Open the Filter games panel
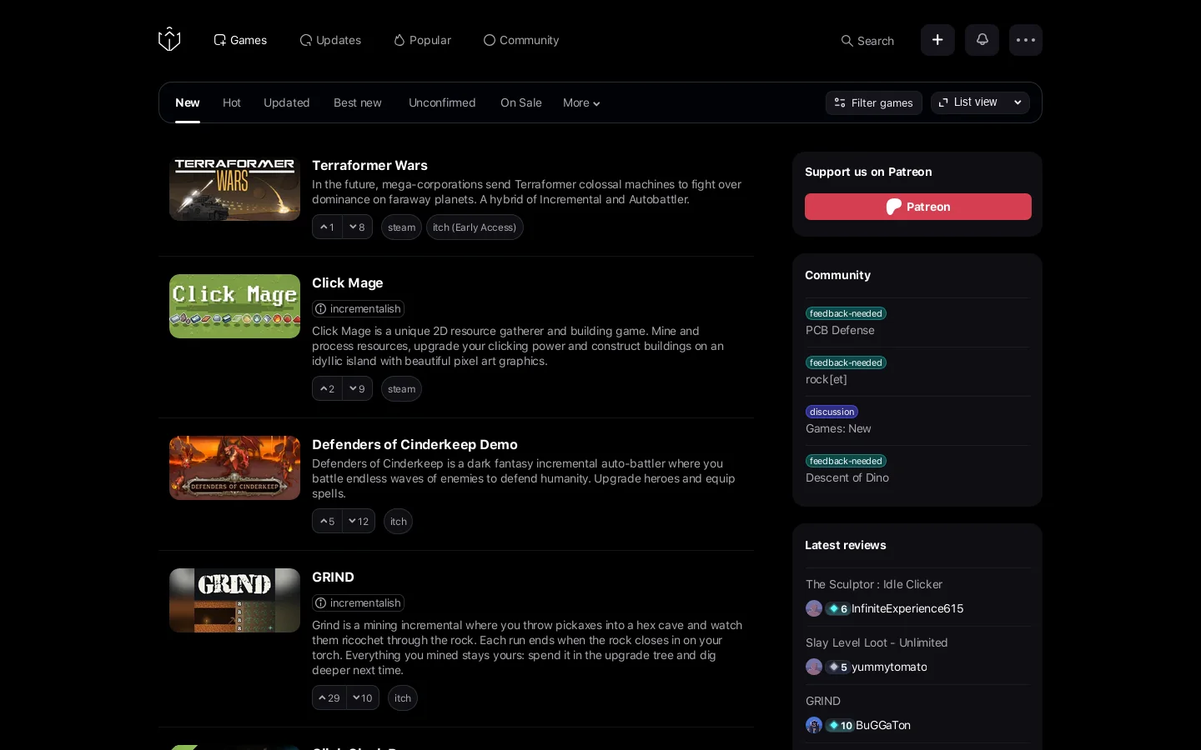 (x=874, y=102)
